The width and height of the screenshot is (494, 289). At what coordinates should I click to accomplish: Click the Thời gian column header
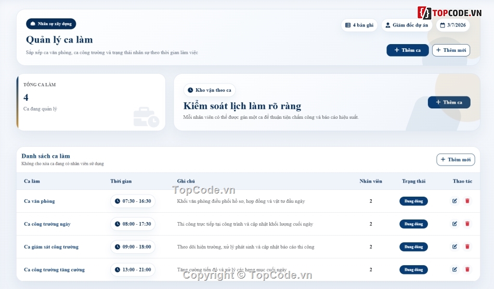click(x=121, y=181)
